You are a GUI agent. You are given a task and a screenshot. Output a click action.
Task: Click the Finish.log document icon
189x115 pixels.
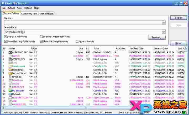tap(10, 77)
